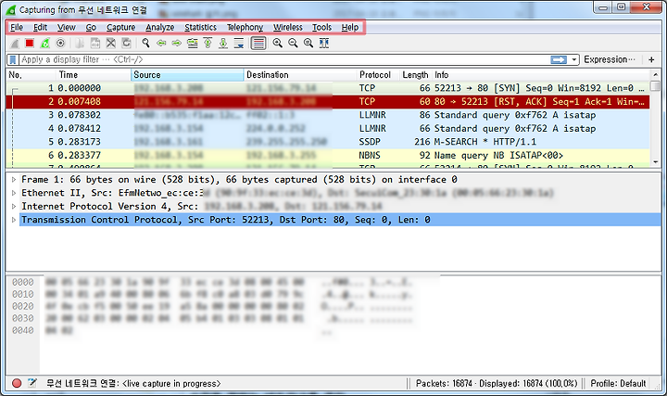Jump to last packet icon
Image resolution: width=667 pixels, height=396 pixels.
click(x=223, y=43)
